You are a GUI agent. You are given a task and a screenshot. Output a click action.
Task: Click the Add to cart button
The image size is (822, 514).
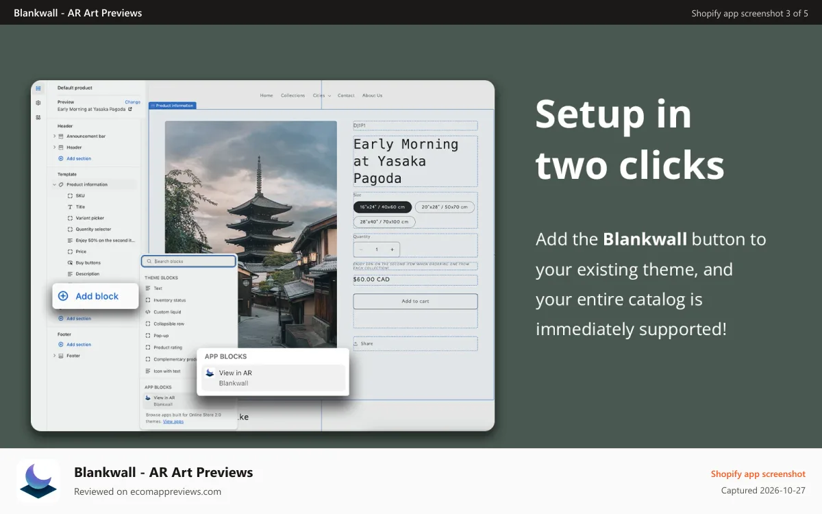[x=415, y=302]
